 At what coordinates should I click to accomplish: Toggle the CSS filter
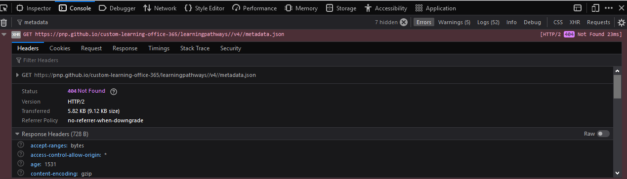point(558,22)
